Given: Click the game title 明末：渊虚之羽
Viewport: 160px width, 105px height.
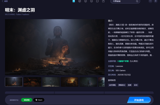Looking at the screenshot, I should [x=20, y=10].
